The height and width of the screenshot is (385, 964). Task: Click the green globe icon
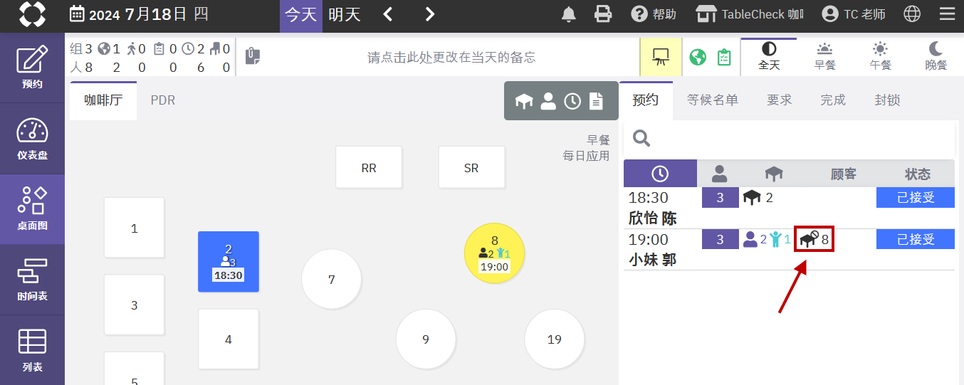(x=698, y=57)
